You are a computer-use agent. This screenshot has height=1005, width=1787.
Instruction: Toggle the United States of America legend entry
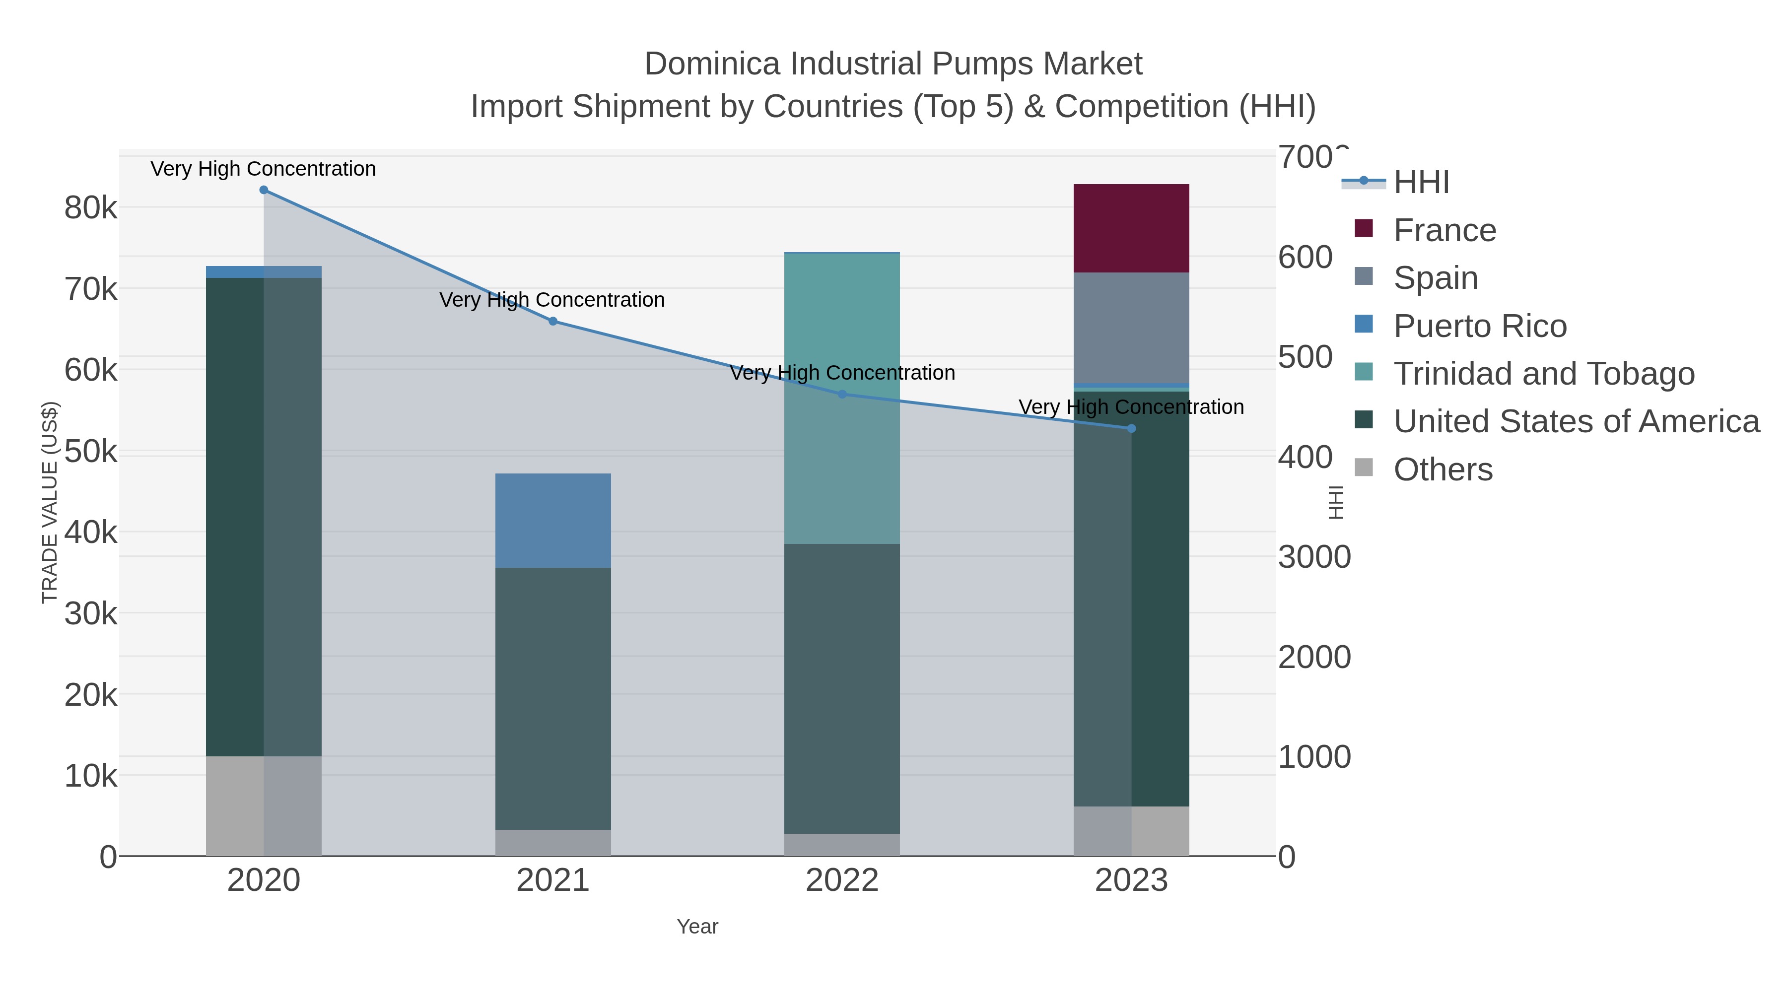[x=1557, y=421]
